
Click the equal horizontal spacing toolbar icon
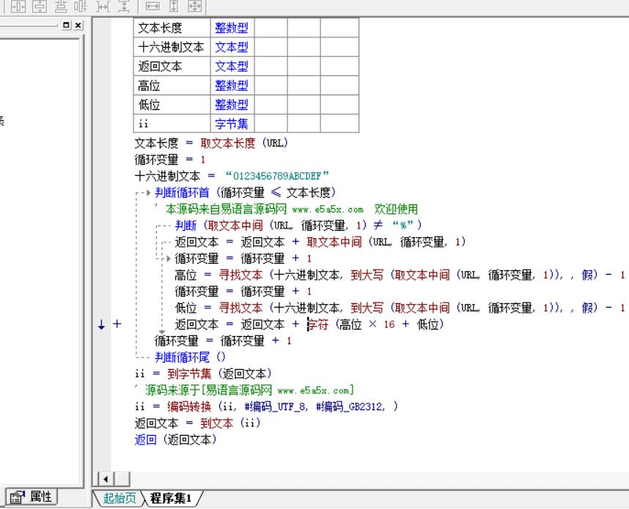click(103, 7)
